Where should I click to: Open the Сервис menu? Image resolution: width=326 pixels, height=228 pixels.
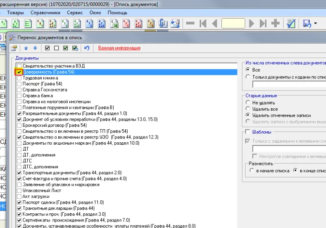click(75, 13)
